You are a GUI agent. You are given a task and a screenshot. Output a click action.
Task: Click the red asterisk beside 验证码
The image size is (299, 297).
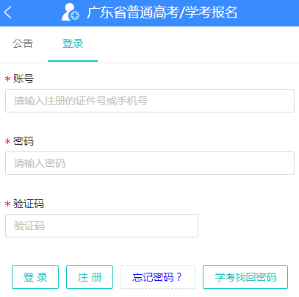click(8, 204)
